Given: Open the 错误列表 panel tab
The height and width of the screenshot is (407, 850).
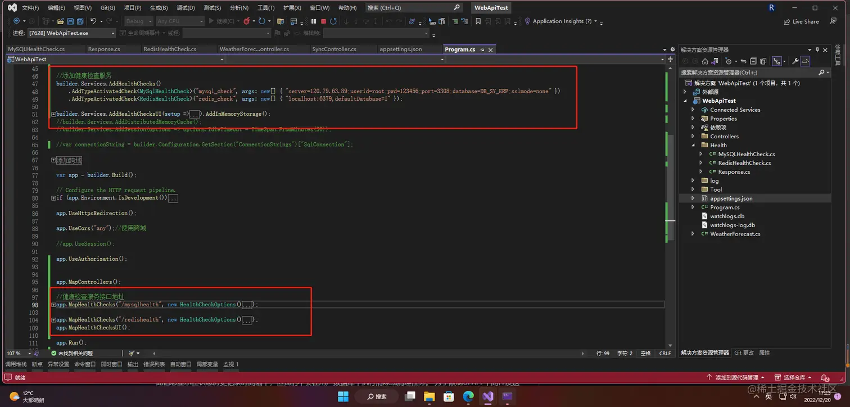Looking at the screenshot, I should pos(154,364).
